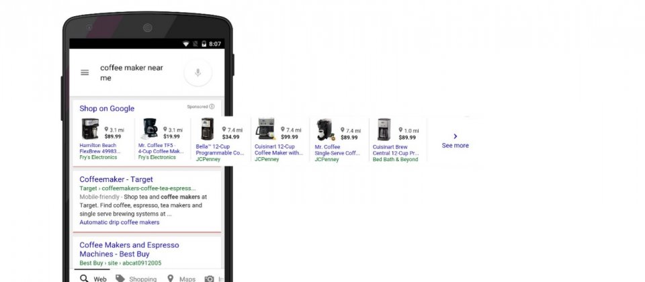Click the Shop on Google heading
645x282 pixels.
pyautogui.click(x=107, y=109)
